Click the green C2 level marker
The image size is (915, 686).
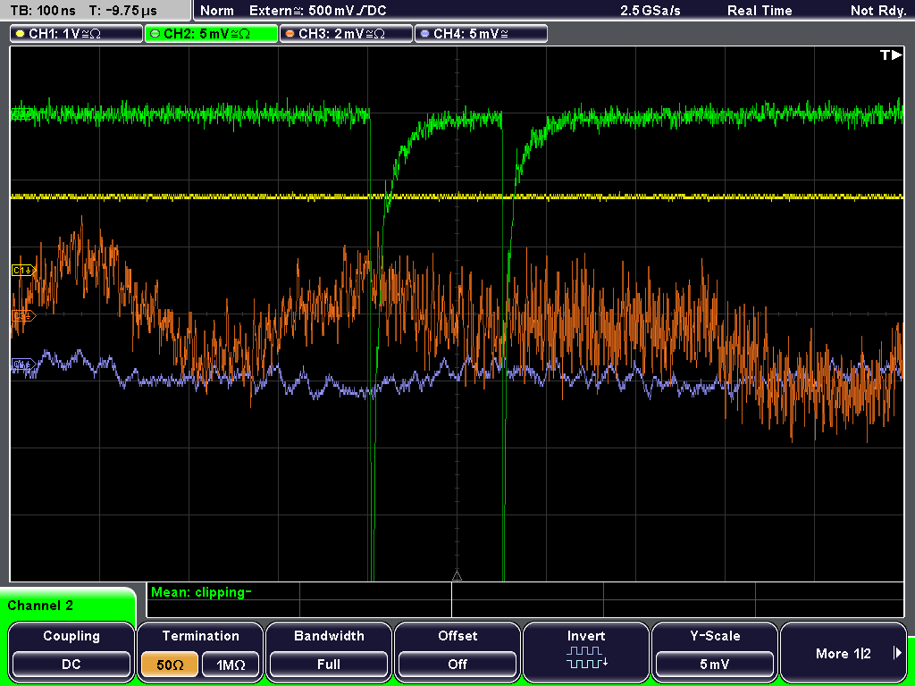[x=22, y=114]
